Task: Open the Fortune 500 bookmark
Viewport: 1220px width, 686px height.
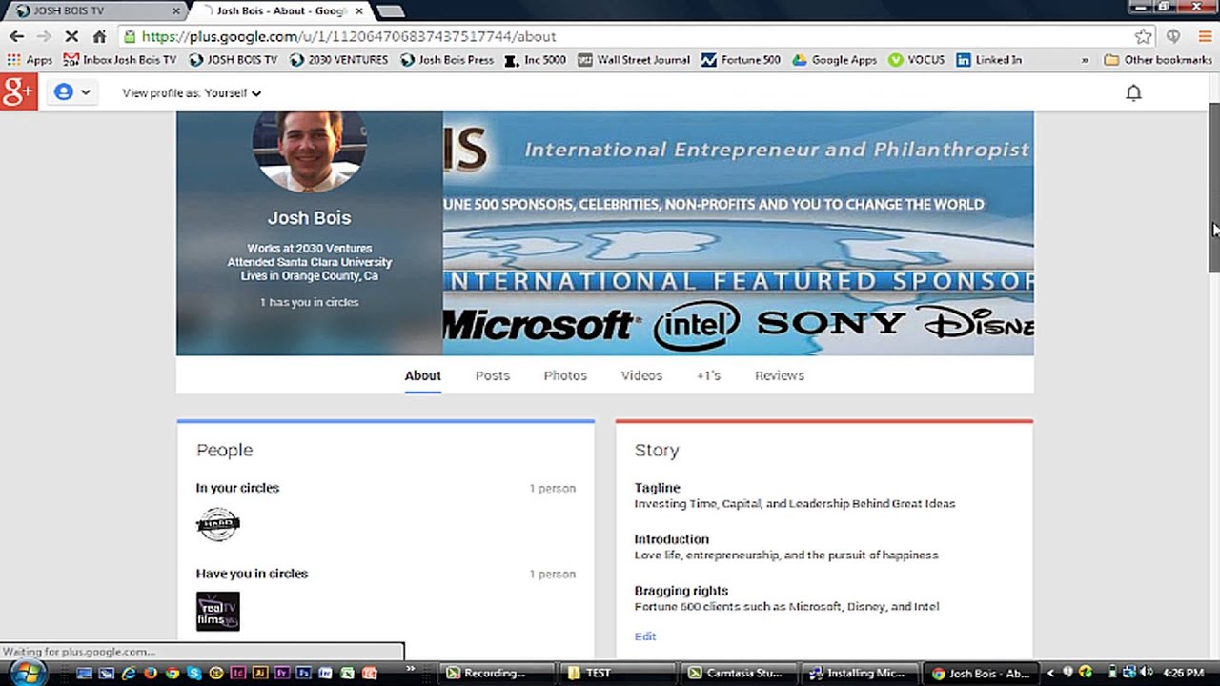Action: (x=741, y=59)
